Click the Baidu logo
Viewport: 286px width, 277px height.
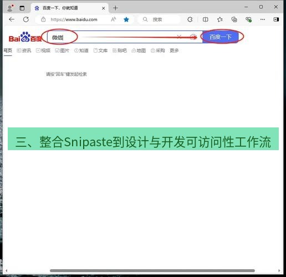pyautogui.click(x=25, y=37)
